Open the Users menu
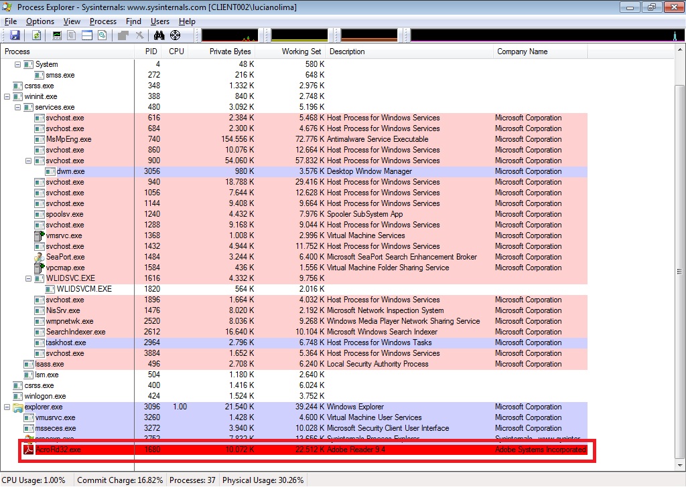686x487 pixels. point(160,21)
